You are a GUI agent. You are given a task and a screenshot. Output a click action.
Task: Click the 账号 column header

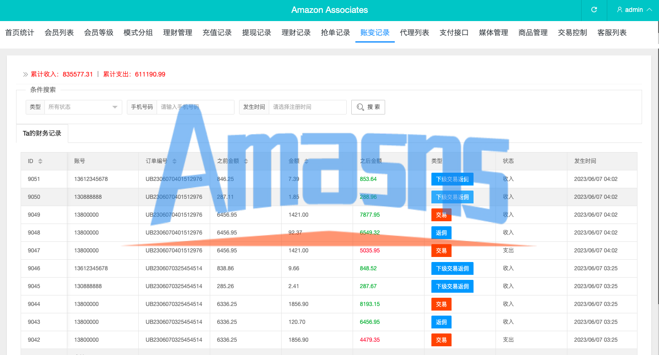(80, 161)
